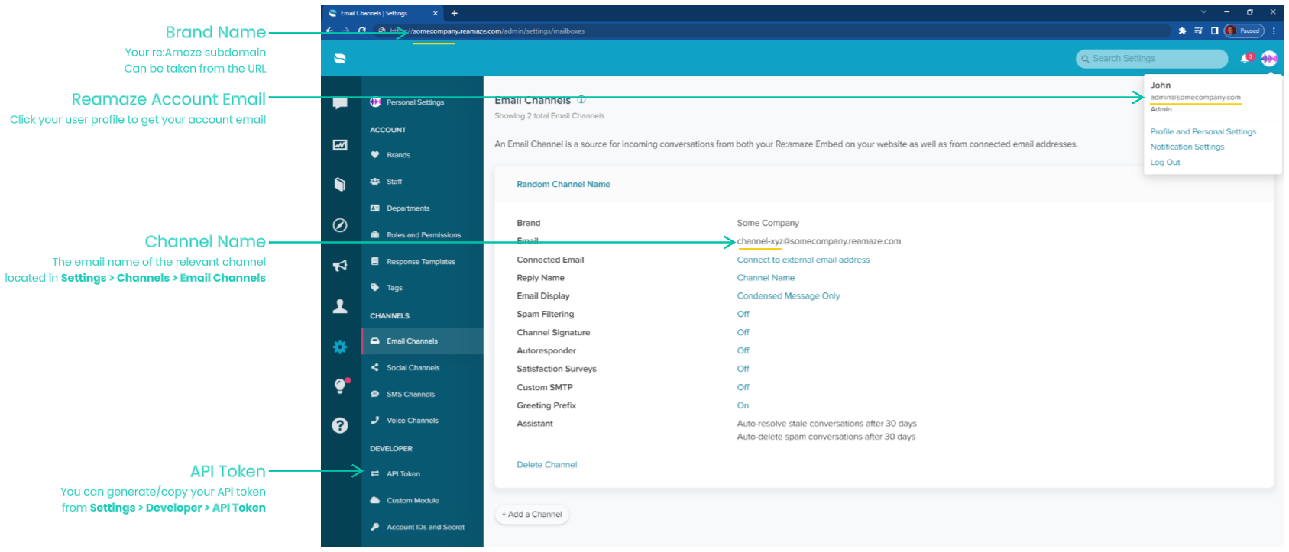Click the admin@somecompany.com account email text
Image resolution: width=1289 pixels, height=552 pixels.
pyautogui.click(x=1196, y=98)
